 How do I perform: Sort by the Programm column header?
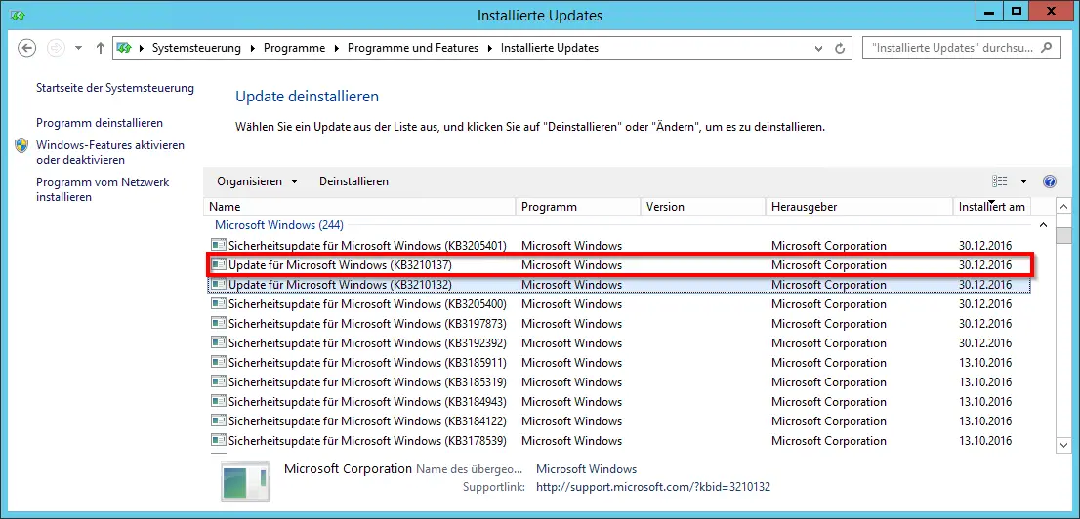(x=578, y=207)
